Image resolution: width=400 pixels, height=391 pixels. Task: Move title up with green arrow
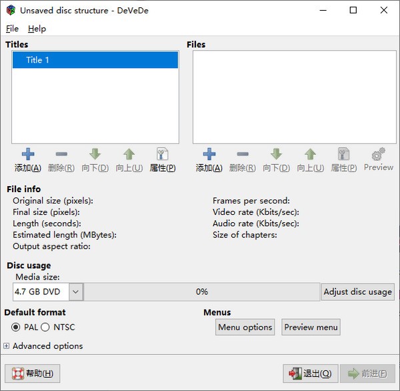(x=129, y=155)
